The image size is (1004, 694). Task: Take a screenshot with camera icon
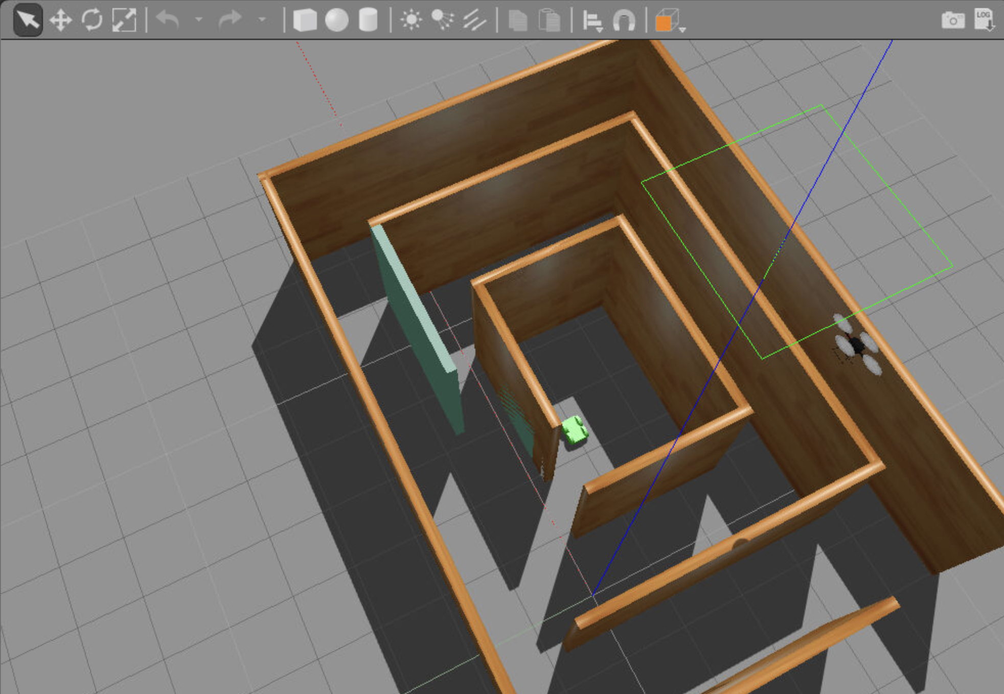coord(953,20)
